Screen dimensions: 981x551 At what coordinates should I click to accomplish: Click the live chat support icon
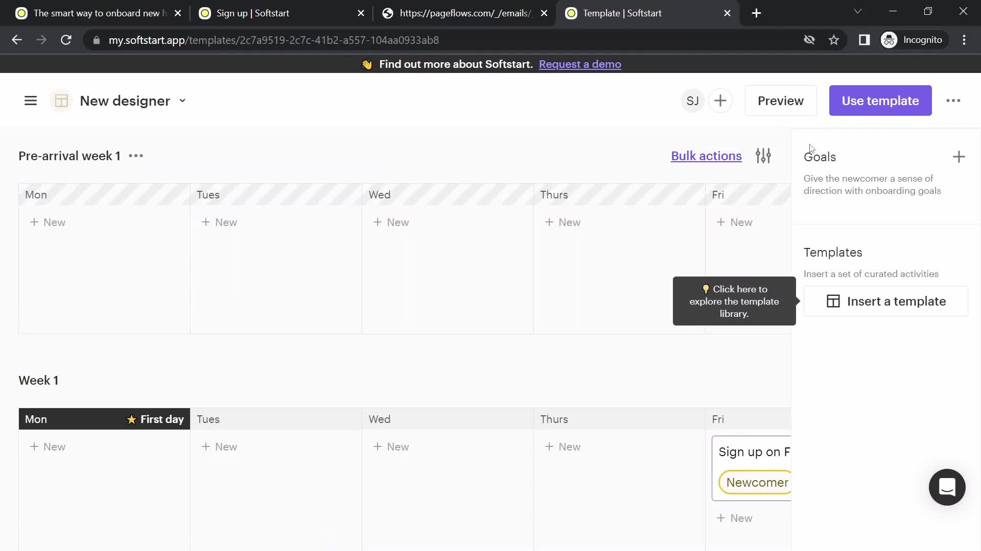coord(947,486)
